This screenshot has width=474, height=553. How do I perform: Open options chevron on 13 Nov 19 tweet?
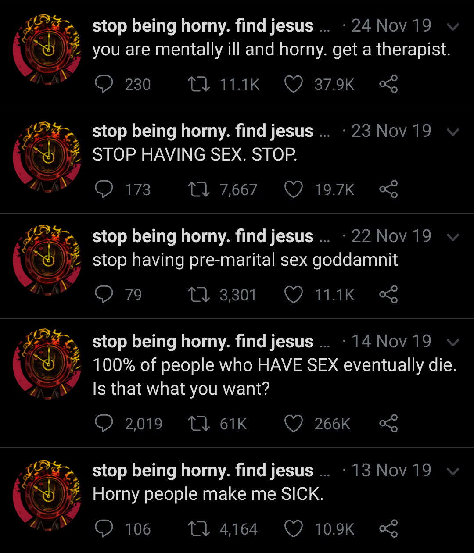click(x=452, y=471)
